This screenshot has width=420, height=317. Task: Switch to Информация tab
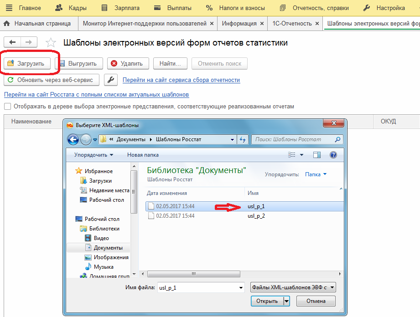(x=239, y=24)
